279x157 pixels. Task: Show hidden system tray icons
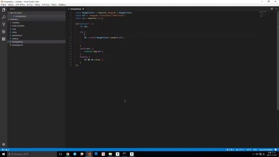tap(253, 154)
